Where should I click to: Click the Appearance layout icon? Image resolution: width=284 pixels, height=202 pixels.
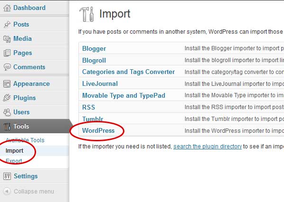click(x=7, y=84)
